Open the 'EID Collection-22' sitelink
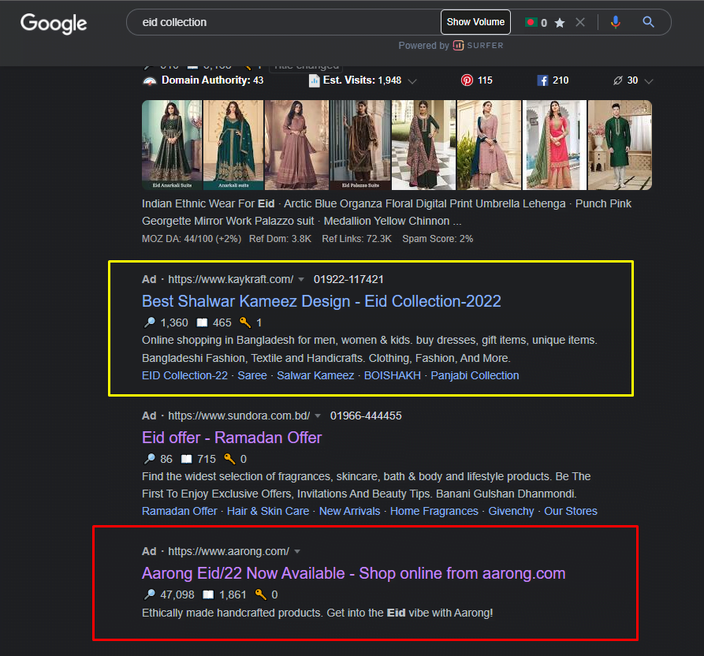Image resolution: width=704 pixels, height=656 pixels. click(x=185, y=375)
